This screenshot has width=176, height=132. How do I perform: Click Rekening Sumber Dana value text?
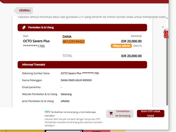(x=80, y=73)
